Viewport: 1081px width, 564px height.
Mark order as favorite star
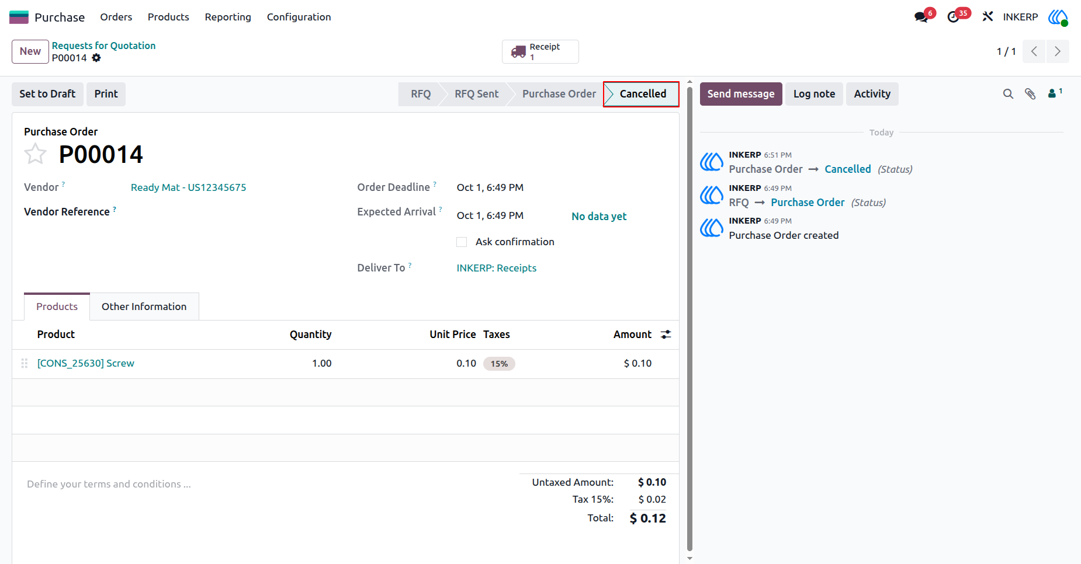[x=35, y=154]
